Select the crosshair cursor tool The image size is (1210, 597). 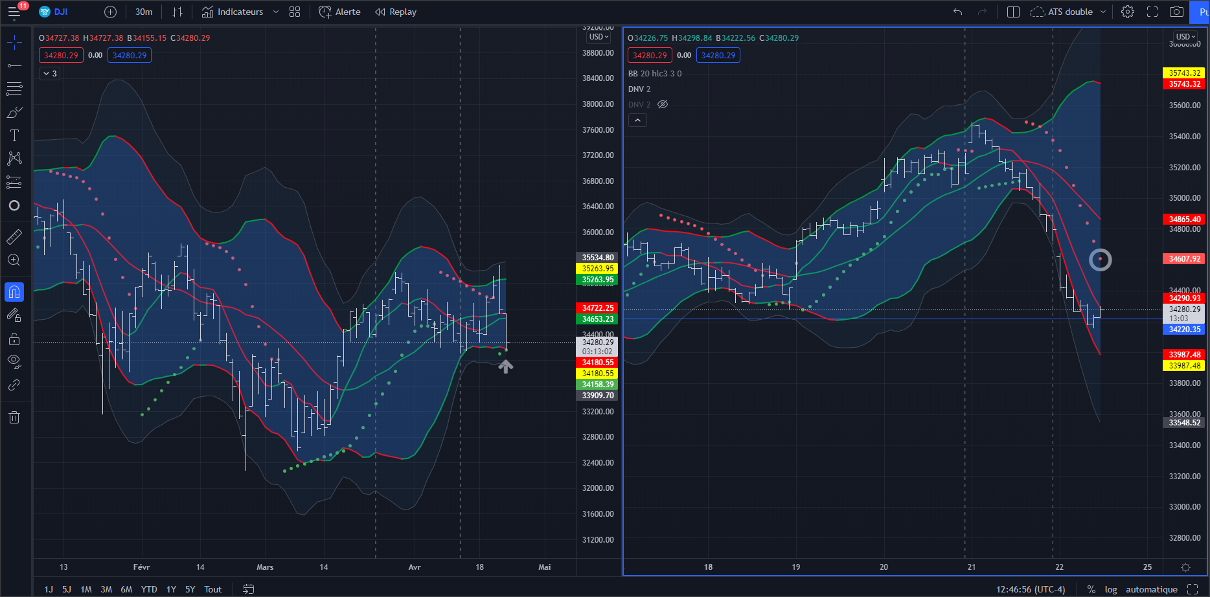tap(14, 43)
